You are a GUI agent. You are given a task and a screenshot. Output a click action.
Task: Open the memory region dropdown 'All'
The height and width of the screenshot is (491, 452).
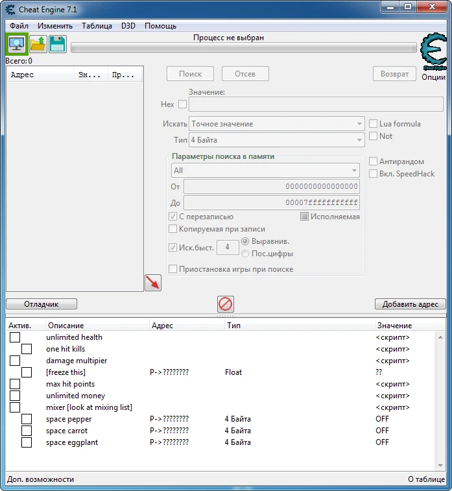click(x=265, y=171)
